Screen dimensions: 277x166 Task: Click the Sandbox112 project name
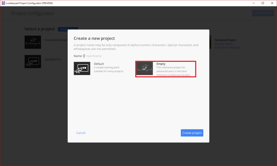[x=53, y=59]
